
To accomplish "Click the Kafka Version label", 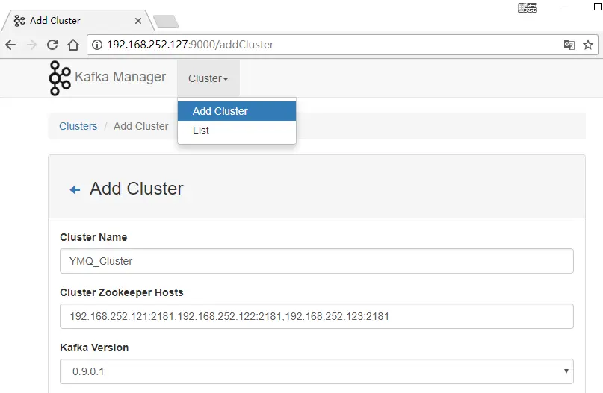I will (94, 348).
